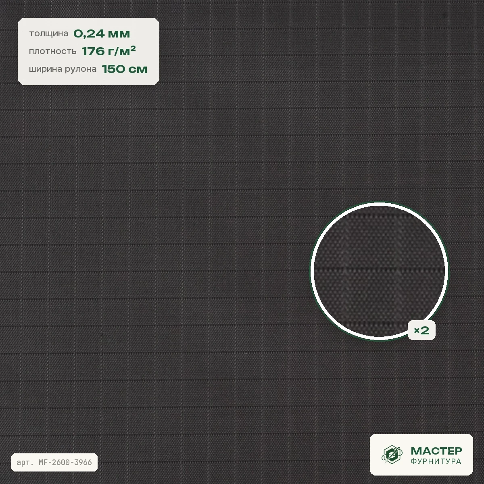Click the label "толщина"
Viewport: 484px width, 484px height.
(48, 34)
